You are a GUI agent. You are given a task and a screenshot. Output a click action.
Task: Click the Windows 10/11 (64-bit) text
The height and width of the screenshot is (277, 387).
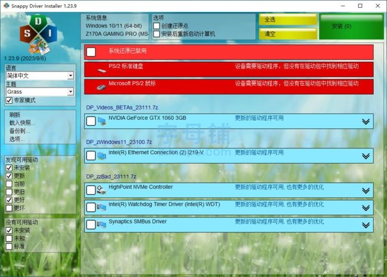coord(114,26)
